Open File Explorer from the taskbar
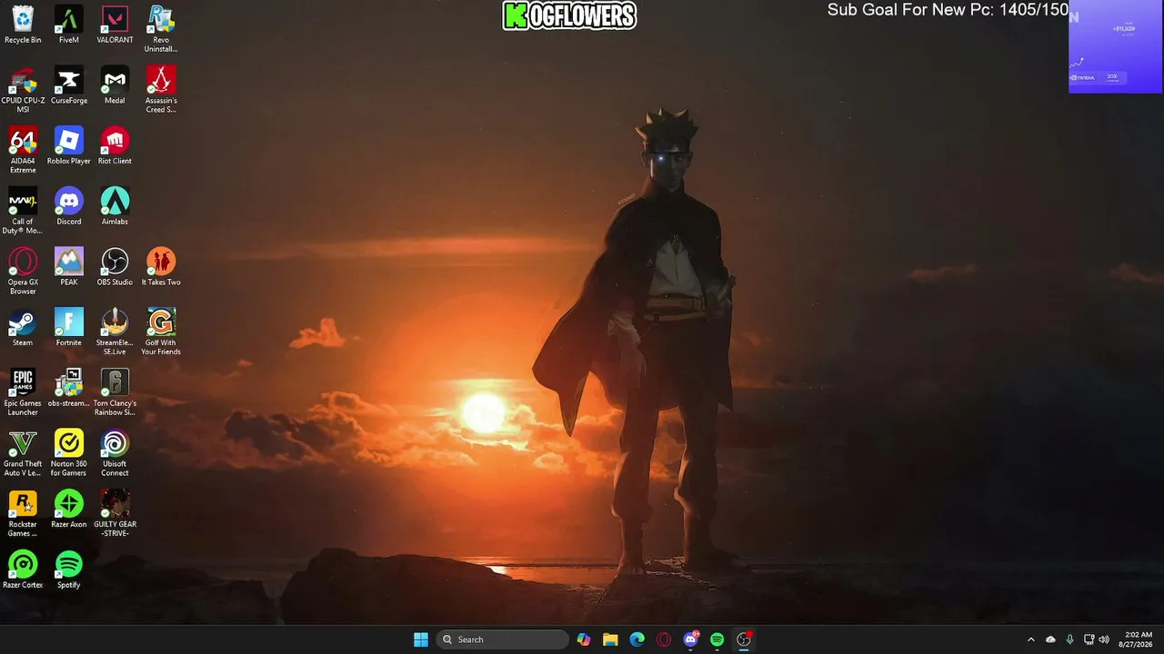 pos(610,639)
